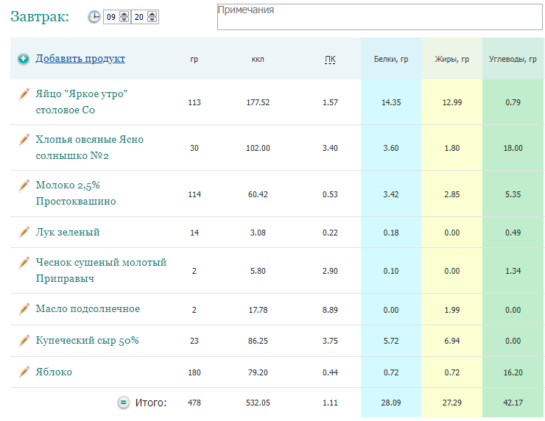Select the 18.00 carbohydrates value
Screen dimensions: 545x421
(x=513, y=148)
